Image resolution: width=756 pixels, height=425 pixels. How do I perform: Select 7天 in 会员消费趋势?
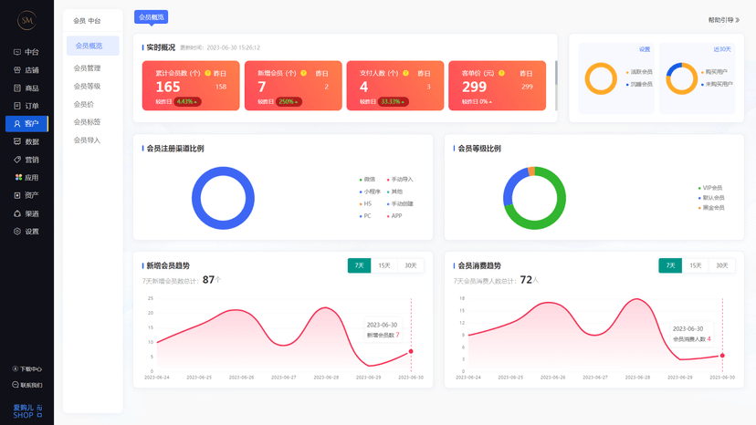670,265
